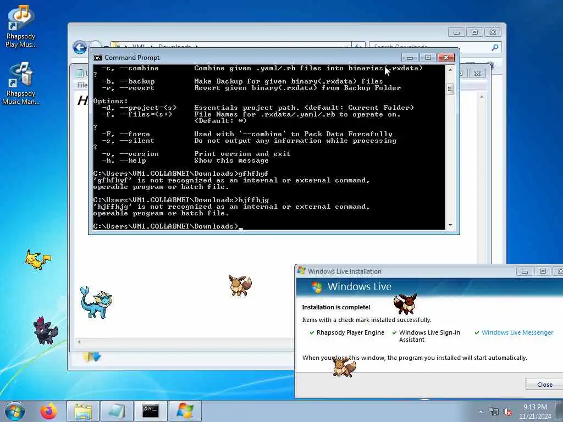Click the 'Rhapsody Player Engine' item text
This screenshot has width=563, height=422.
click(350, 332)
